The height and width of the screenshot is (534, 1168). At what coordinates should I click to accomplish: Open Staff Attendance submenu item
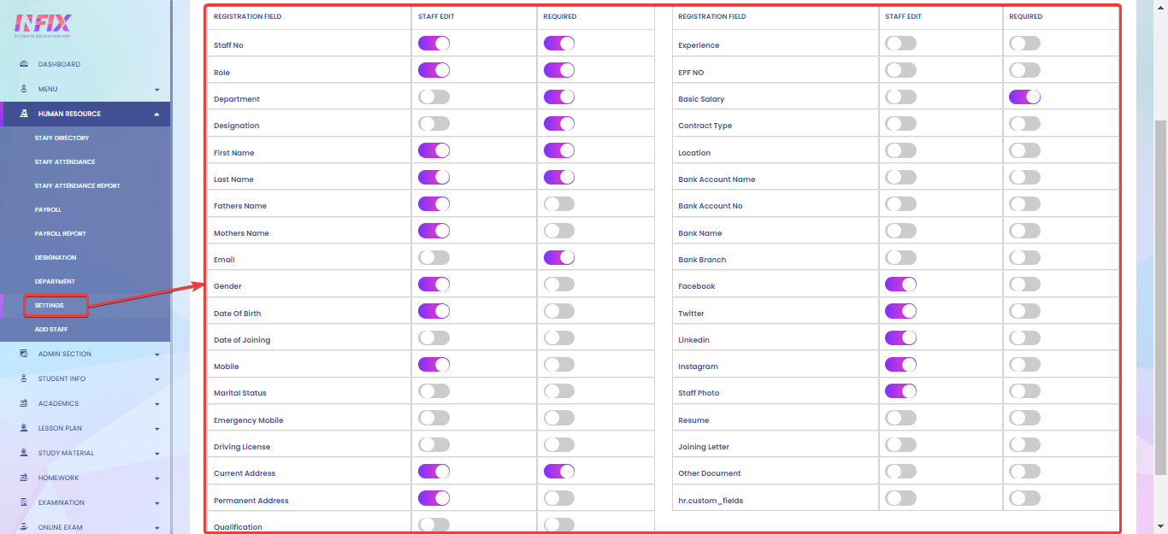click(65, 161)
